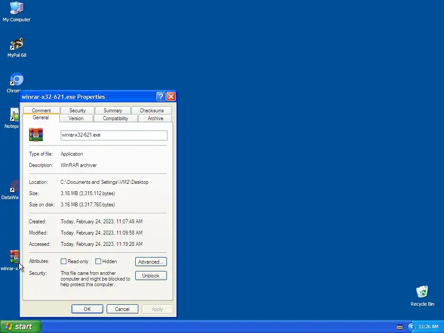Click the Accessed date value
The image size is (444, 333).
(x=101, y=244)
